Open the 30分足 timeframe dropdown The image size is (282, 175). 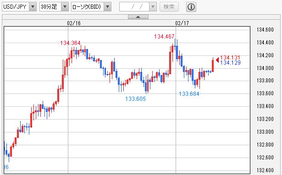click(x=54, y=7)
